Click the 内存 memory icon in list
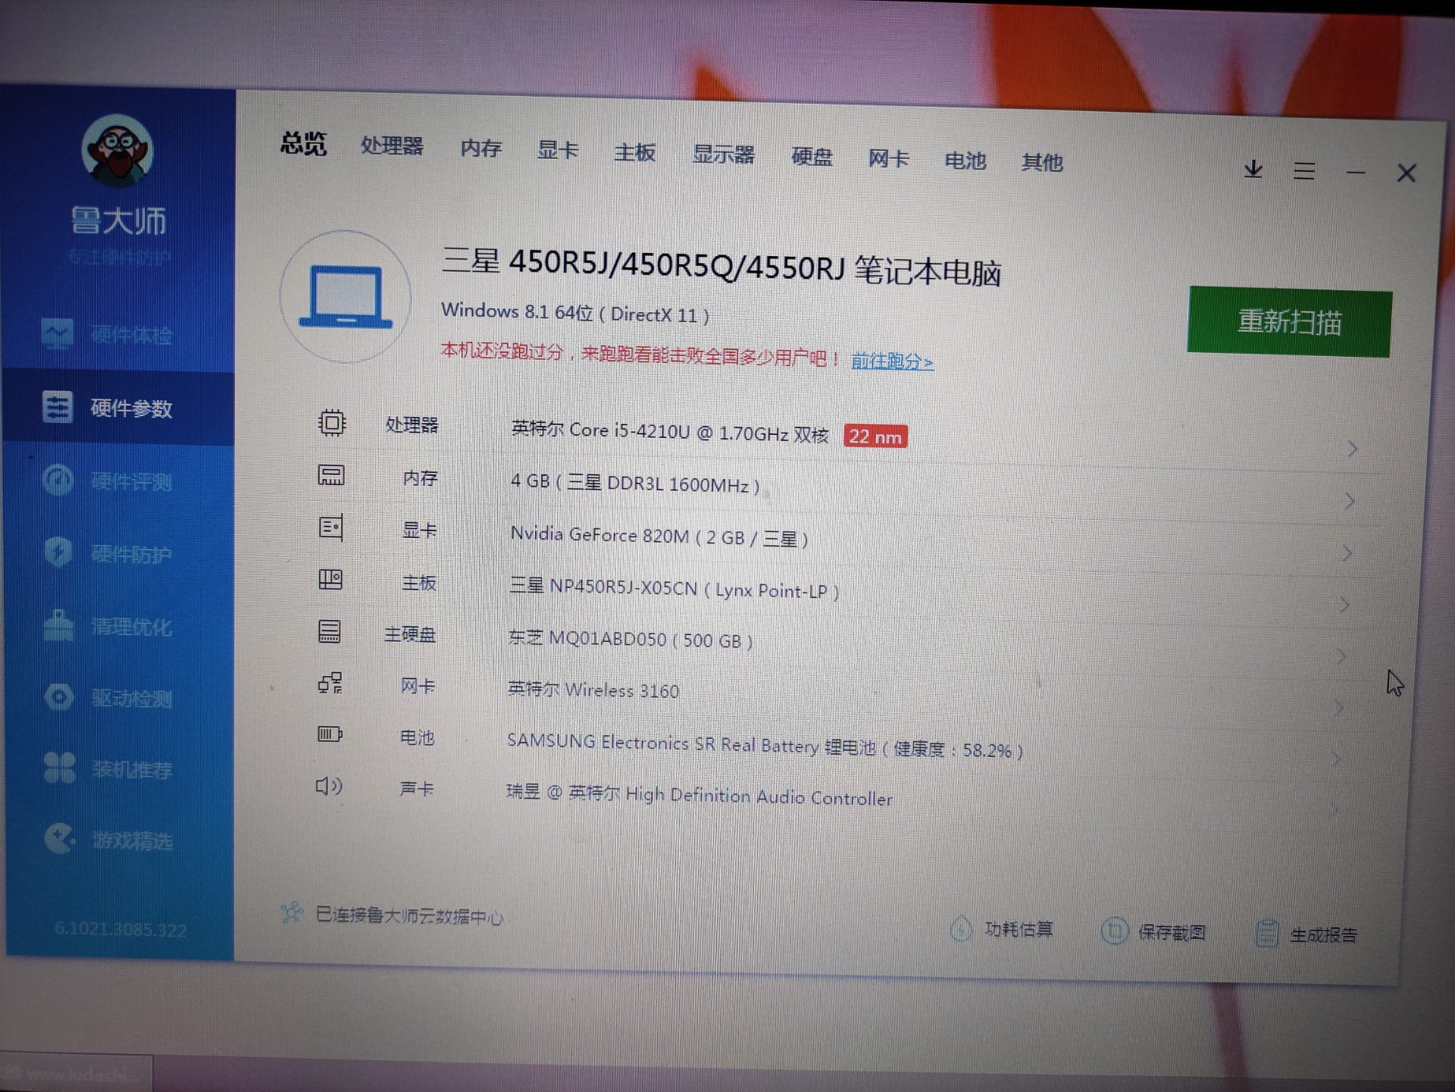1455x1092 pixels. [x=330, y=475]
